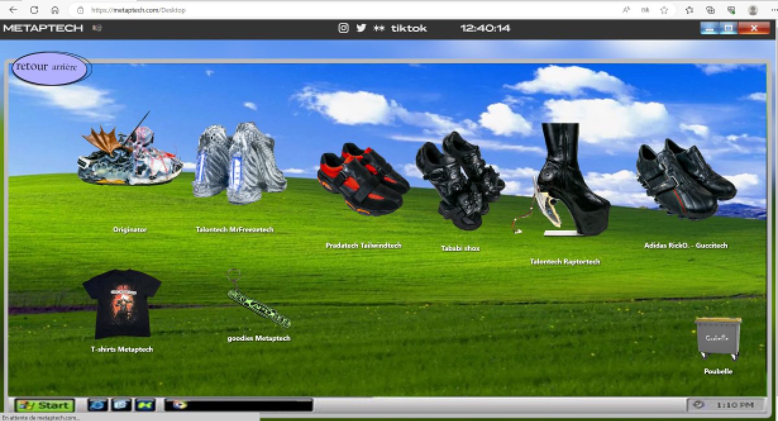Click the T-shirts Metaptech label
The width and height of the screenshot is (778, 421).
pos(122,350)
